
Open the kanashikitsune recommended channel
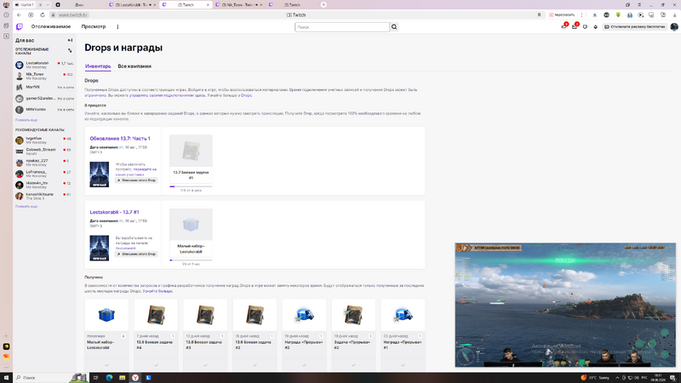pos(44,196)
